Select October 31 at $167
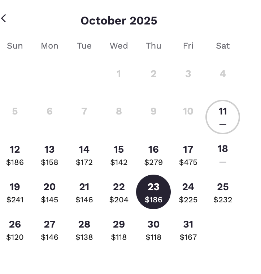The image size is (261, 274). (188, 230)
